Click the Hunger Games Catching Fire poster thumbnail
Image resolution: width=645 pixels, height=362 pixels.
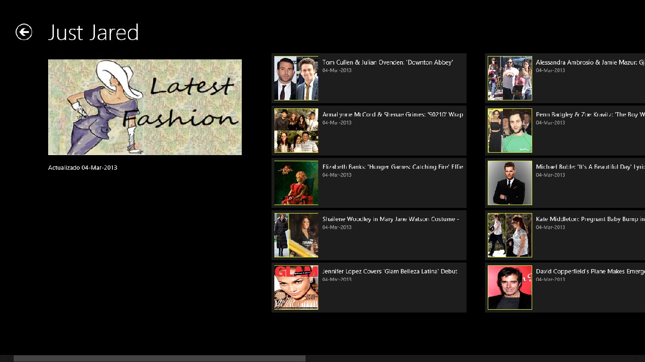tap(296, 183)
